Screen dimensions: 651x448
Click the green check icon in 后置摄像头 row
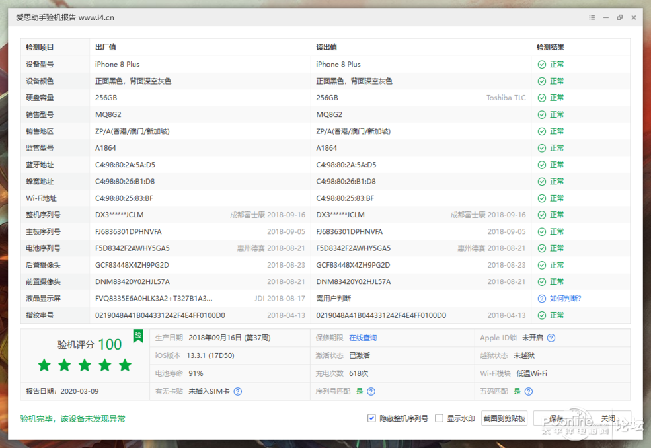click(542, 265)
